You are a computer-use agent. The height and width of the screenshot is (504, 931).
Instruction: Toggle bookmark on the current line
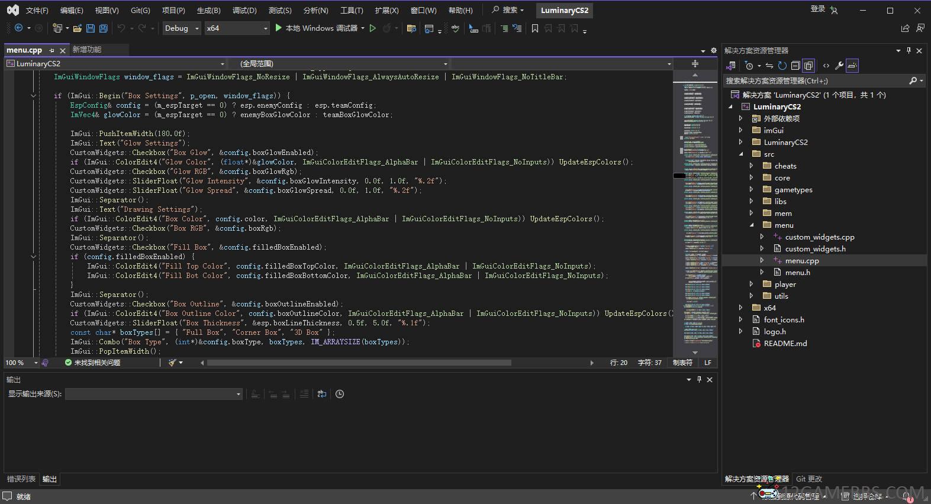click(535, 28)
